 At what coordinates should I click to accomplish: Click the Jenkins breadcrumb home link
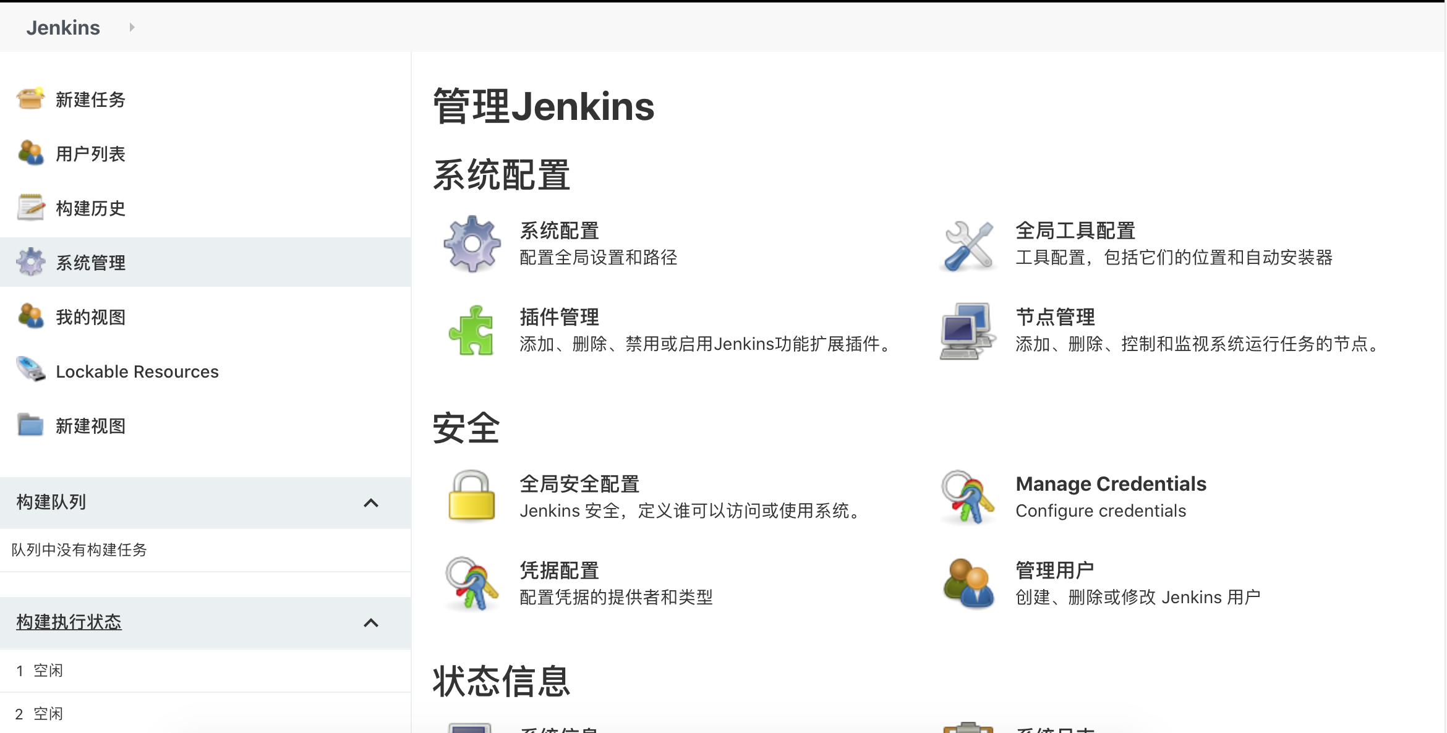(x=63, y=28)
